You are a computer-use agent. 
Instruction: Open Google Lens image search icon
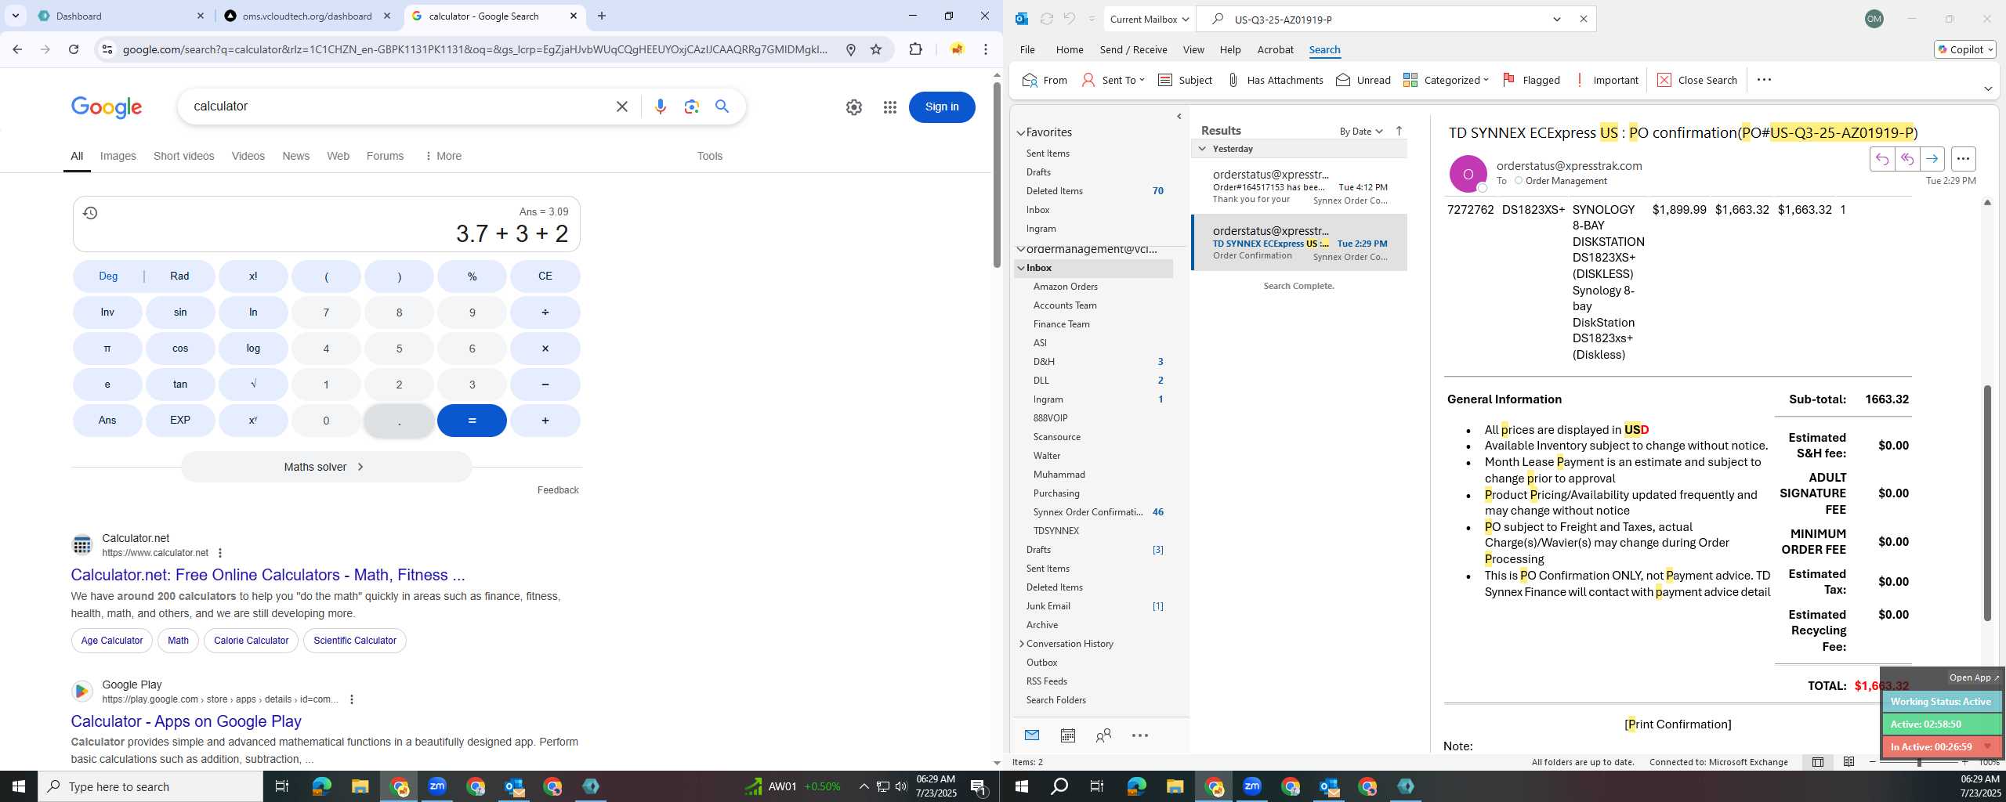pos(691,107)
